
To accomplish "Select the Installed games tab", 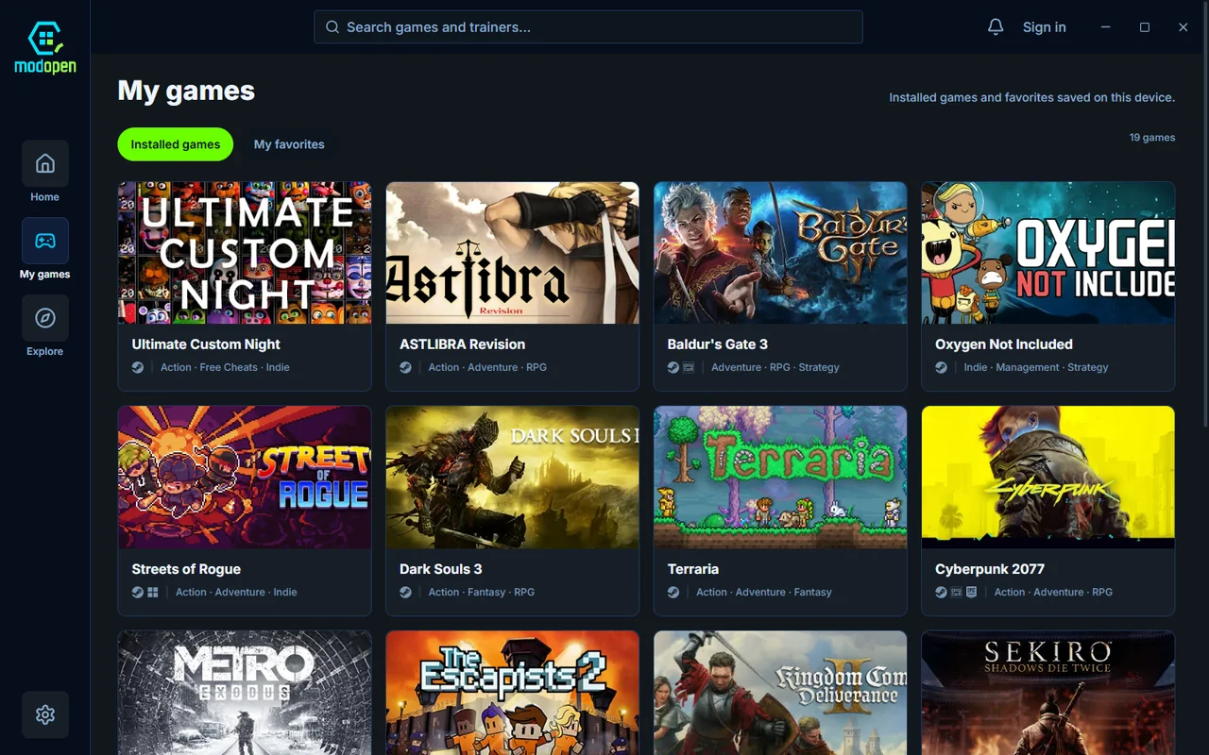I will [176, 144].
